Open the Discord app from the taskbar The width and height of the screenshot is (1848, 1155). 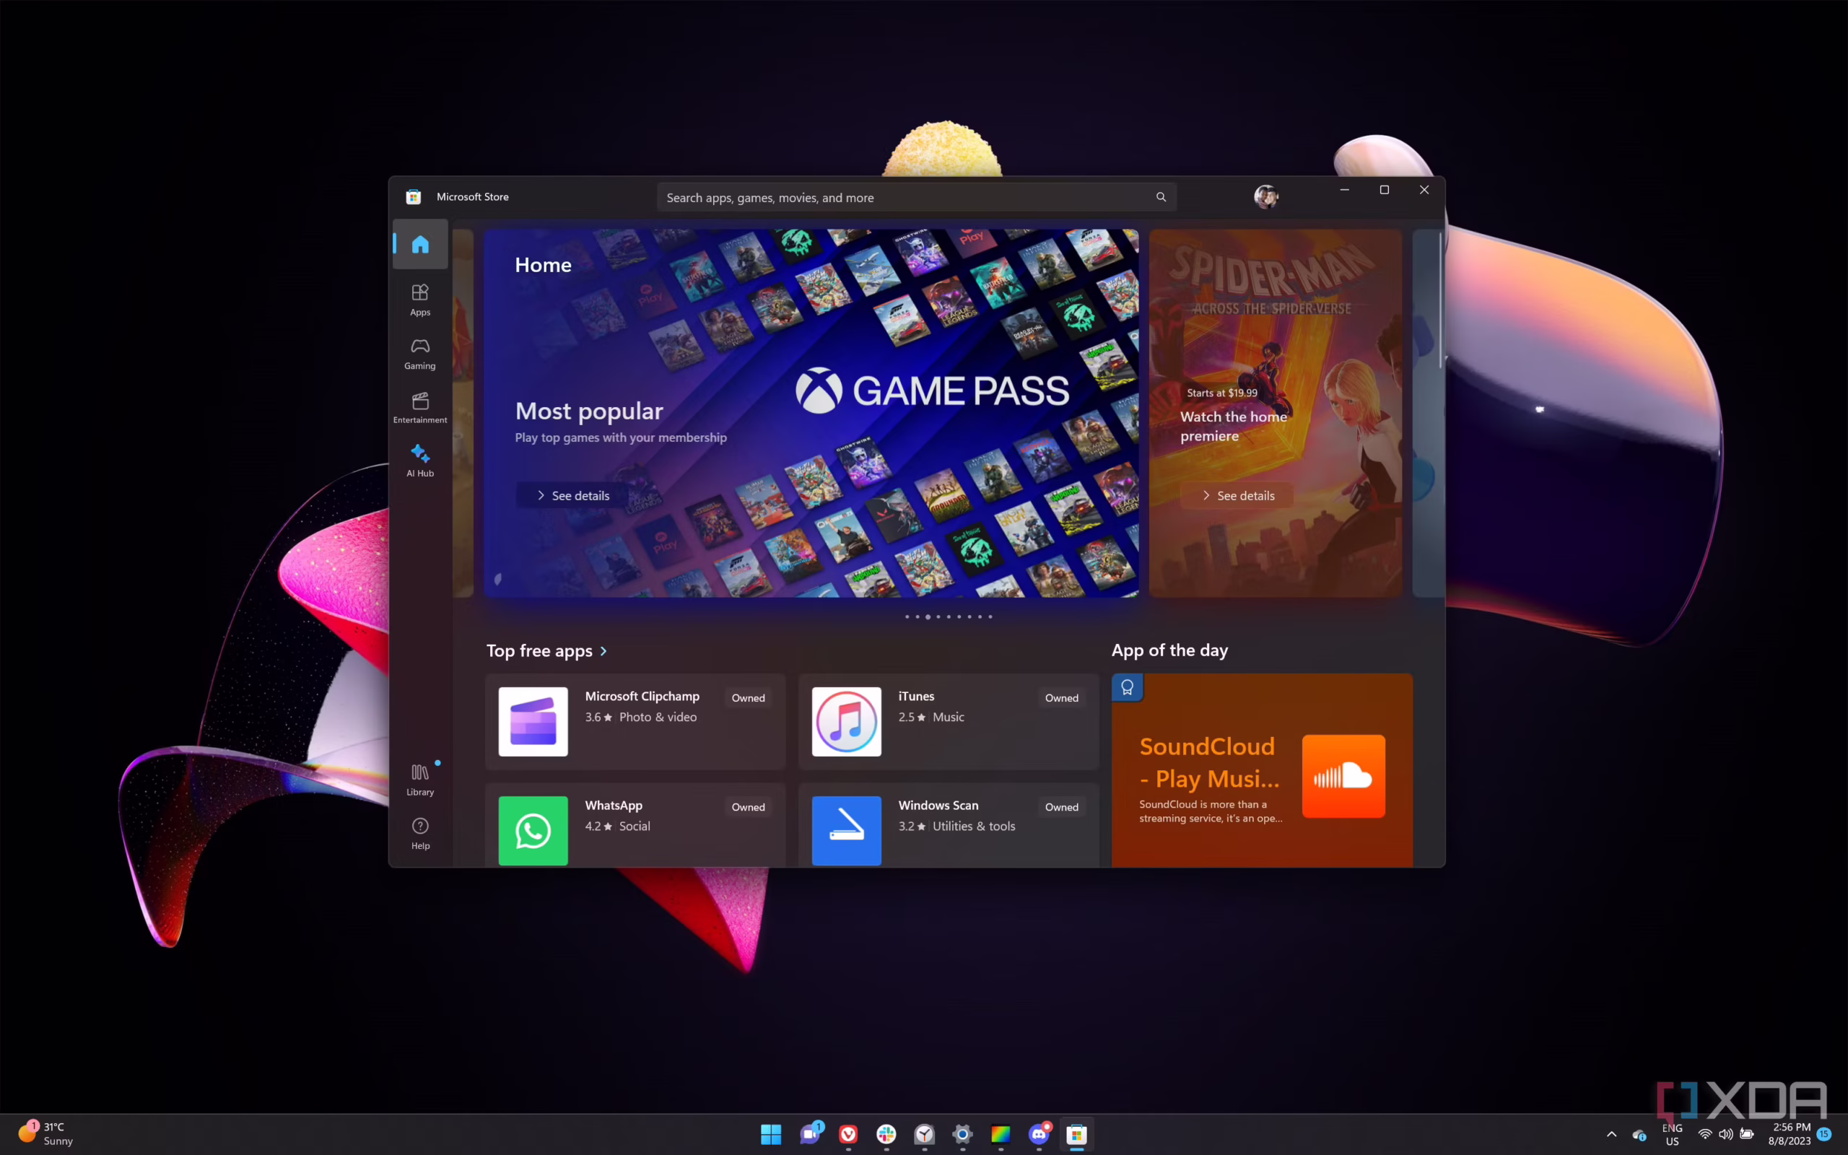tap(1039, 1134)
